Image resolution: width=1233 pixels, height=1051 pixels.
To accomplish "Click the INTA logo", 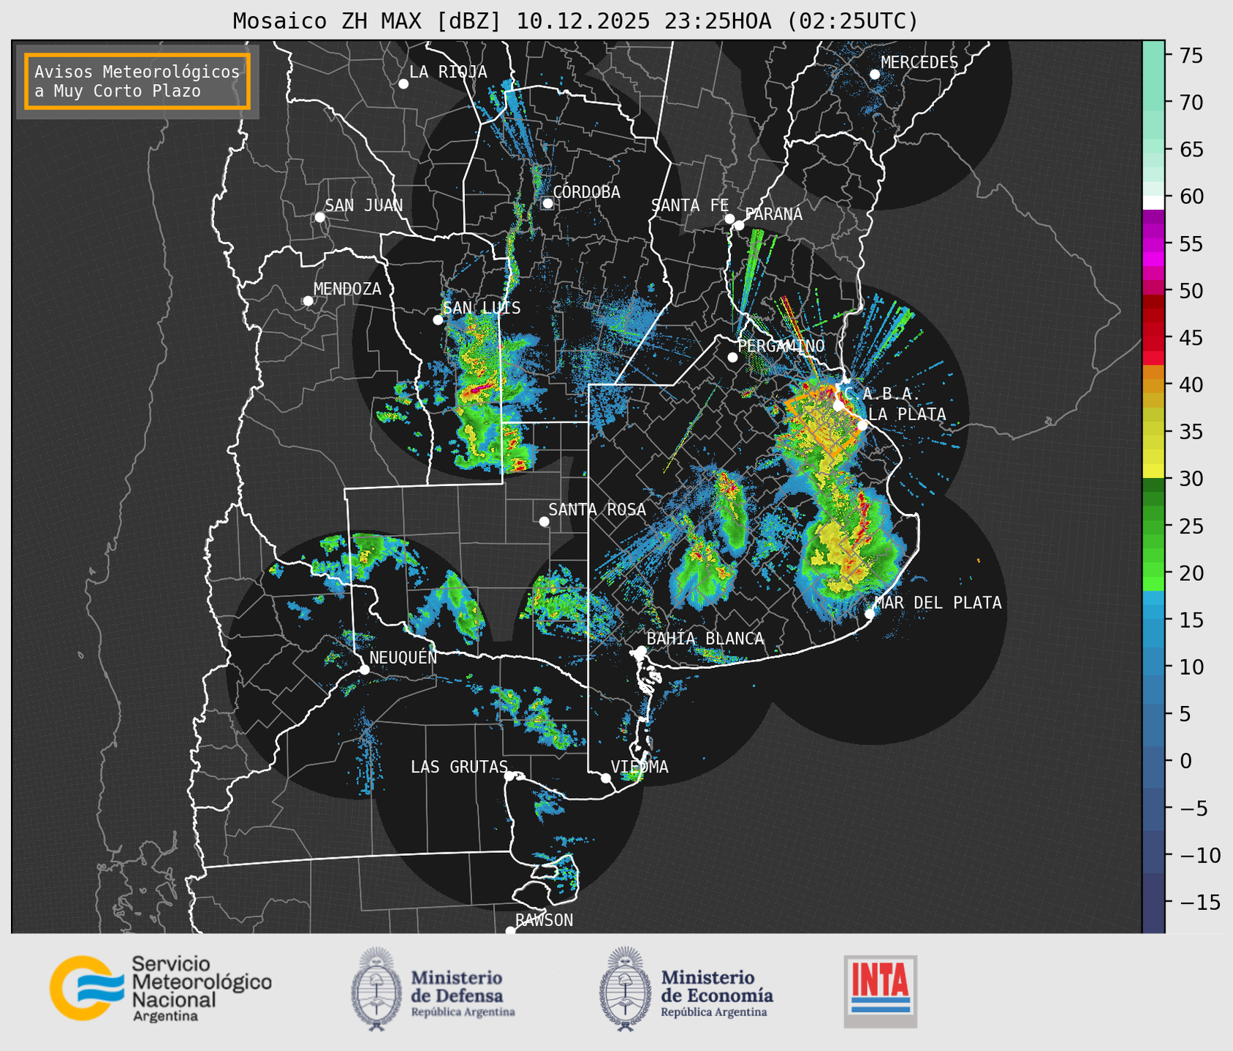I will 880,990.
